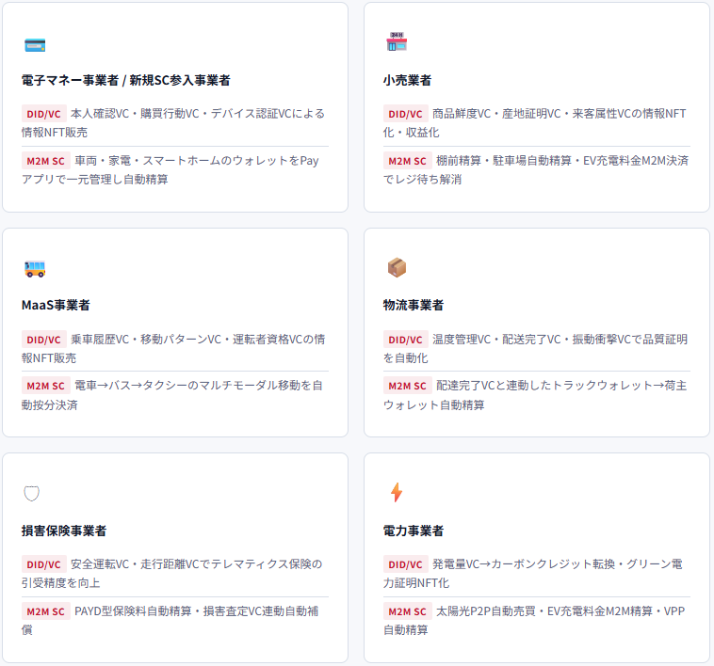Open the MaaS事業者 heading

click(x=56, y=305)
